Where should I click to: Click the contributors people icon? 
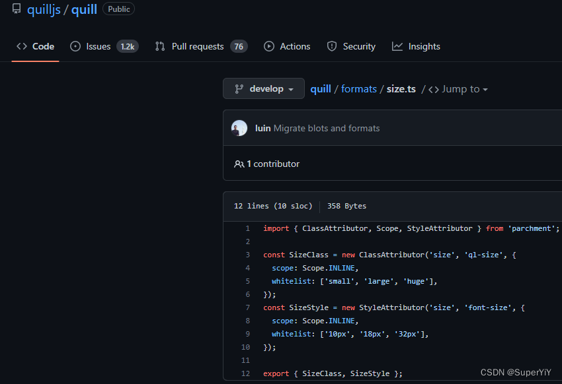tap(239, 164)
